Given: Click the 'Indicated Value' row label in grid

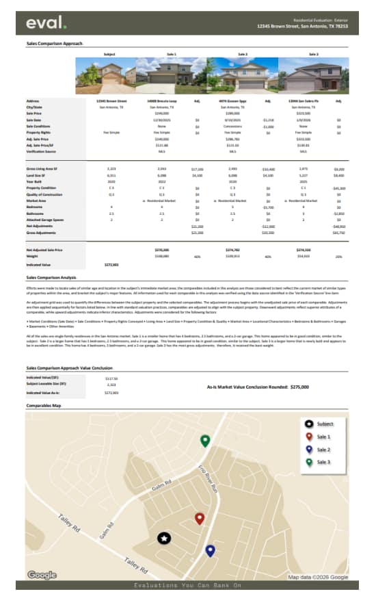Looking at the screenshot, I should click(x=38, y=265).
